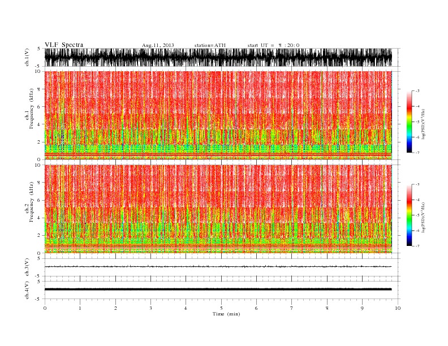This screenshot has width=448, height=346.
Task: Click the "VLF Spectra" plot title
Action: tap(64, 45)
